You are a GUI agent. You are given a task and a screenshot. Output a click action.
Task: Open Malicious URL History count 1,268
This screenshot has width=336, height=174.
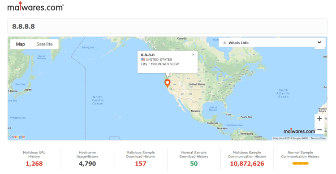tap(34, 164)
